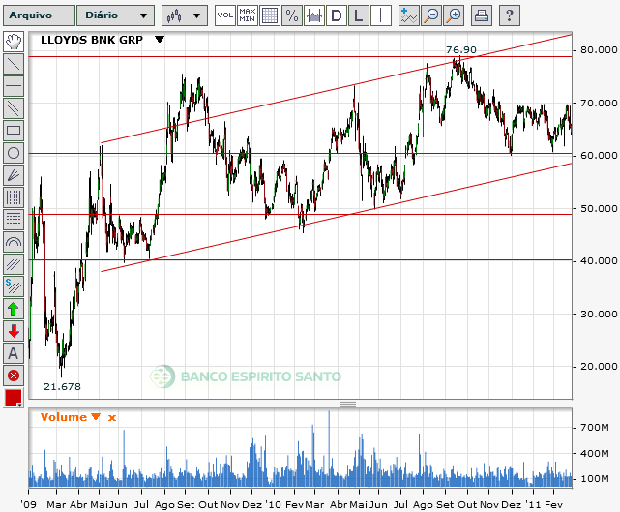Screen dimensions: 620x512
Task: Select the text annotation A tool
Action: [x=14, y=353]
